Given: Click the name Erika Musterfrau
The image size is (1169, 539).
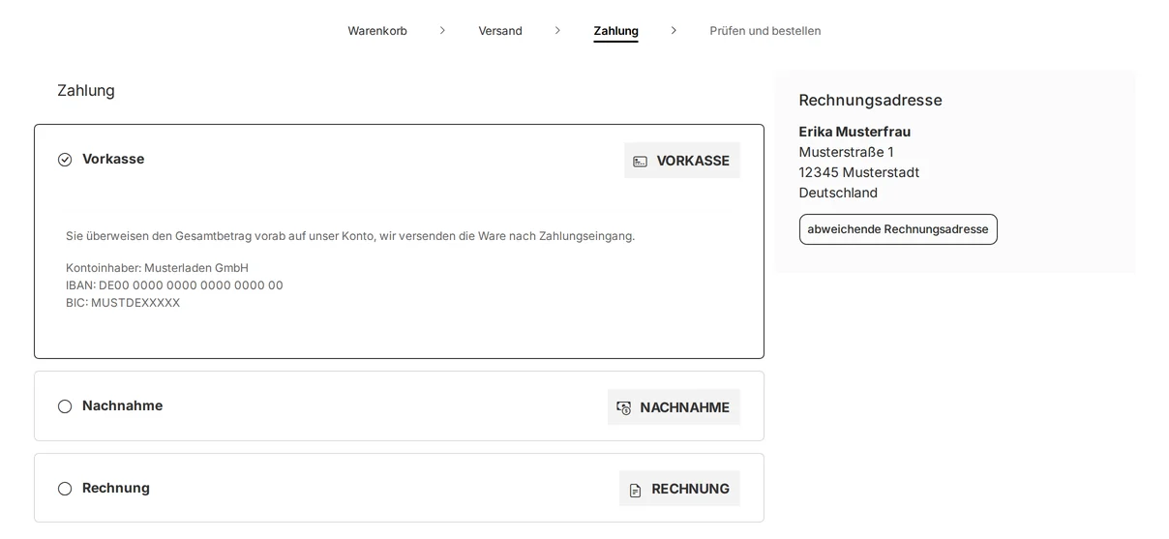Looking at the screenshot, I should click(x=854, y=132).
